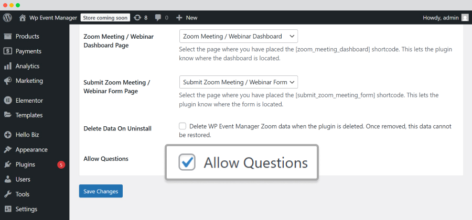Click the Allow Questions setting label

click(x=106, y=159)
